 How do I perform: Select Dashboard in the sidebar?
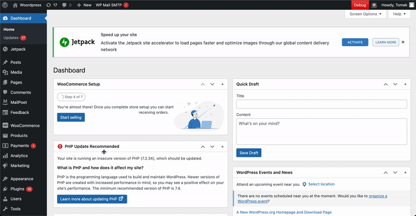coord(23,18)
